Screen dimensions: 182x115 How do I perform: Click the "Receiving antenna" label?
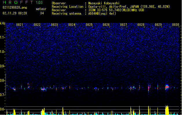point(67,14)
